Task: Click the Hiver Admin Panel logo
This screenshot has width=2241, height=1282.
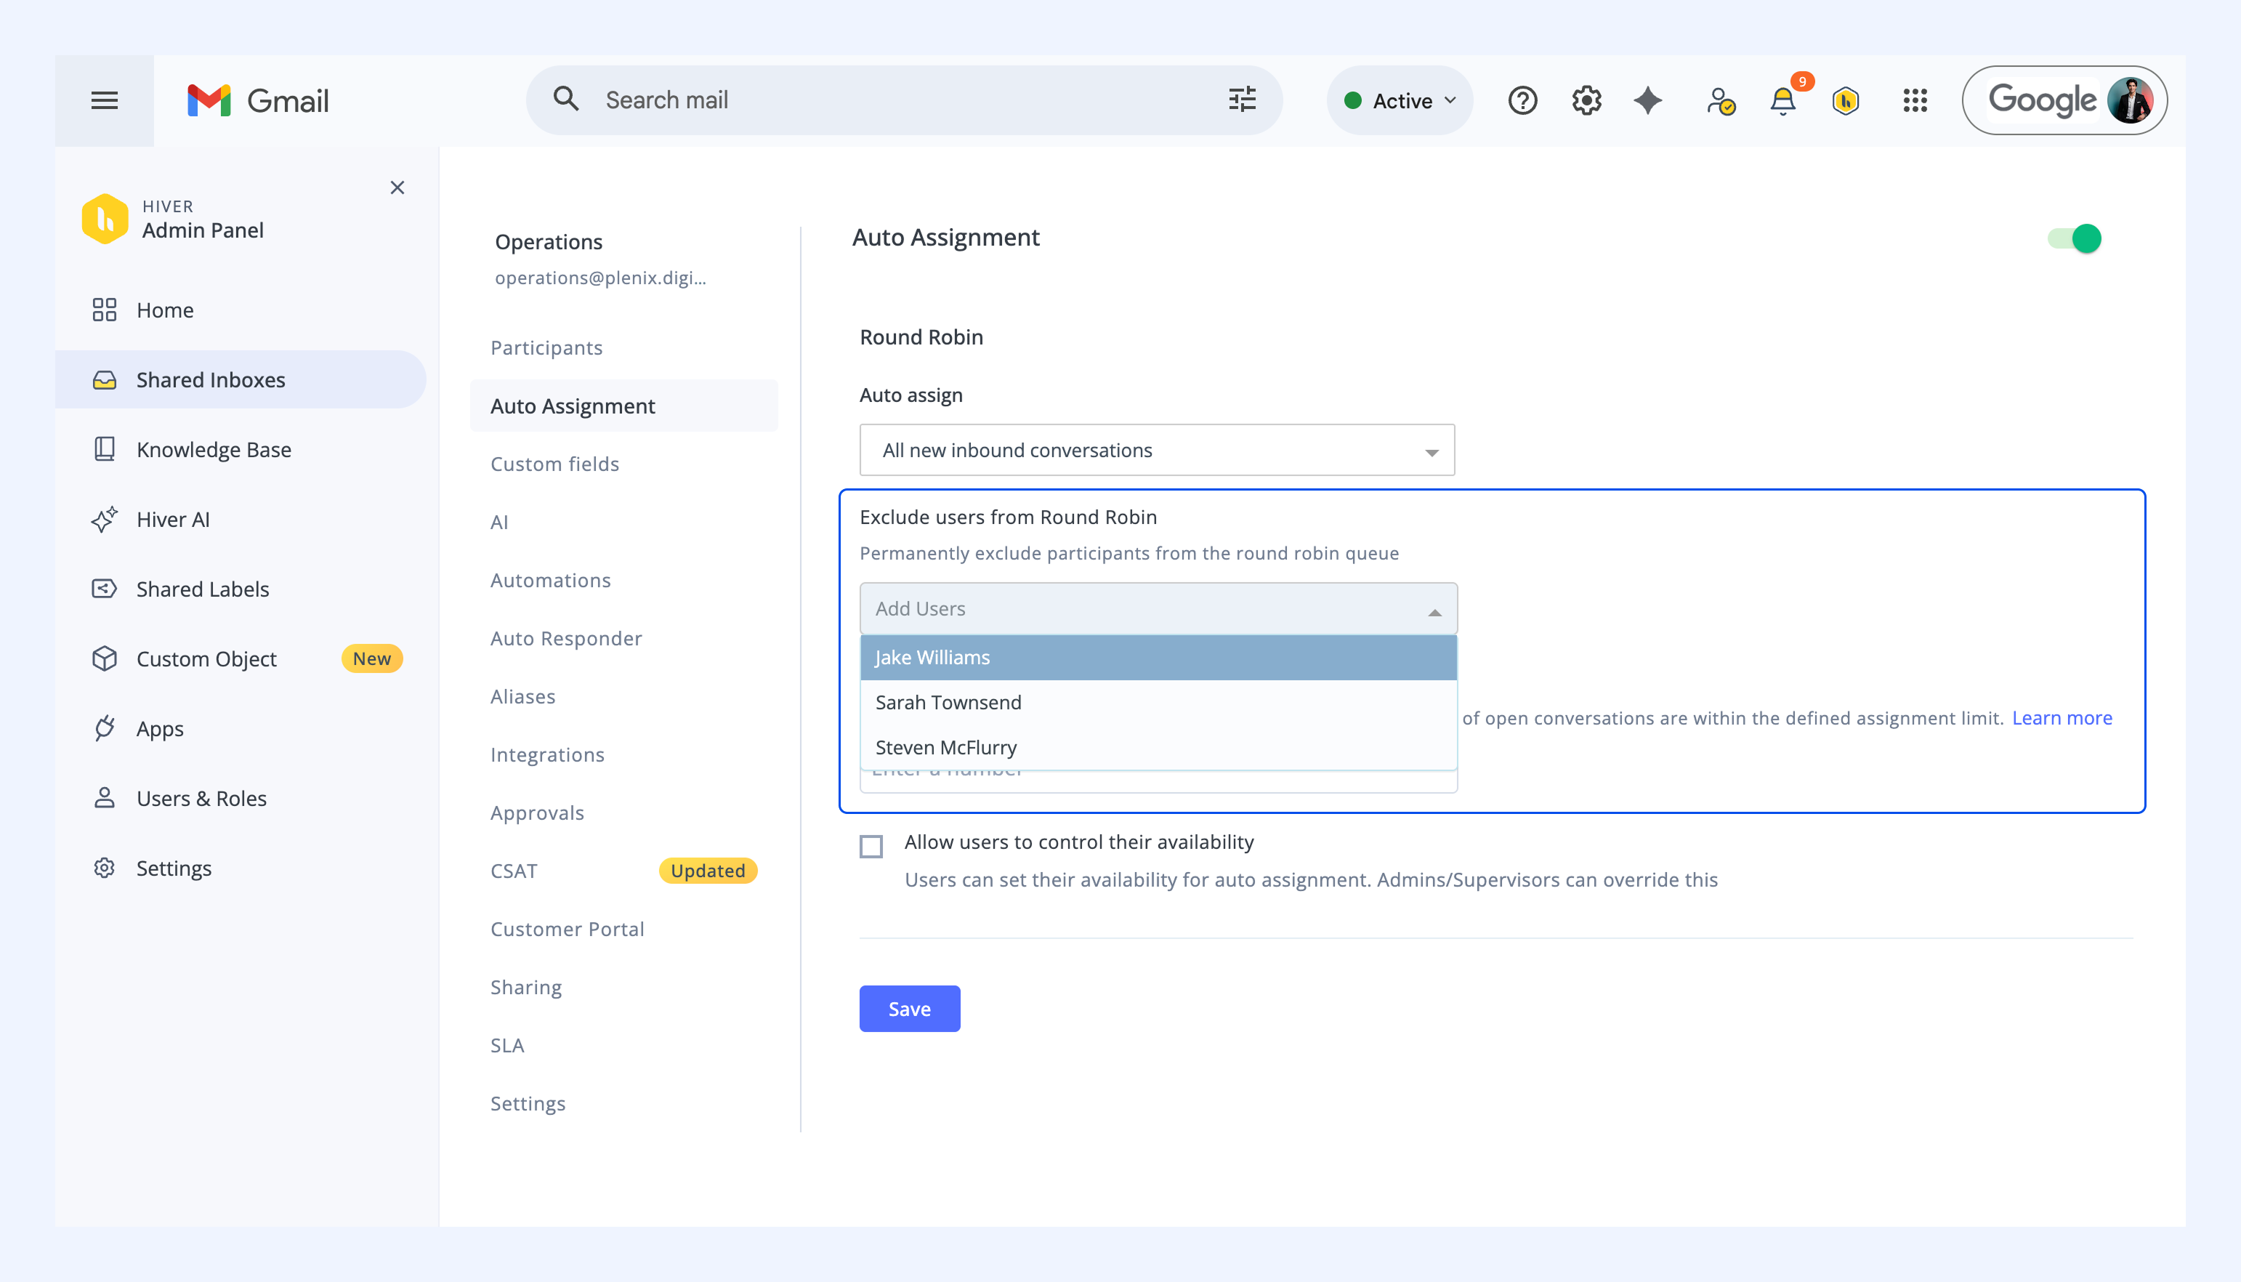Action: [x=105, y=218]
